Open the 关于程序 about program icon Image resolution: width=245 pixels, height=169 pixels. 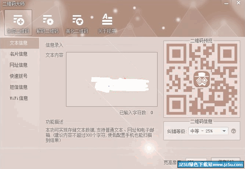[107, 23]
